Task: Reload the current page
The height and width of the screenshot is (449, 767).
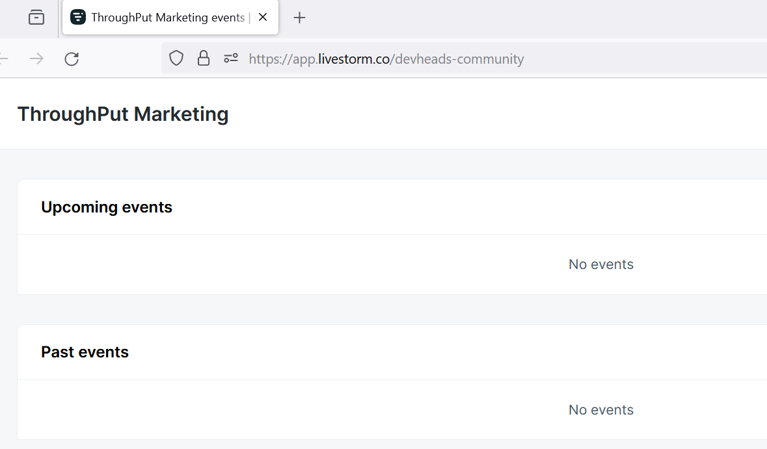Action: click(72, 59)
